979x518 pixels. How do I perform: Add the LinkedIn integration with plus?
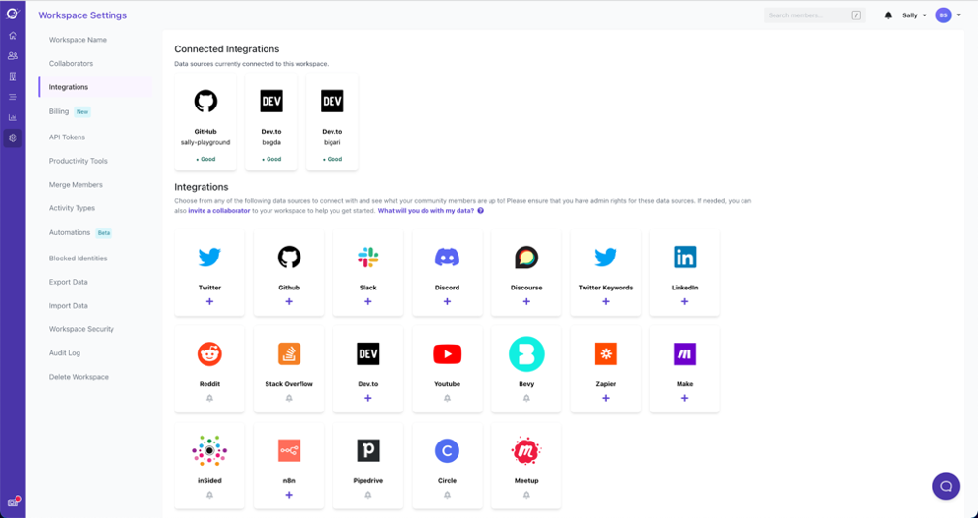pyautogui.click(x=685, y=302)
